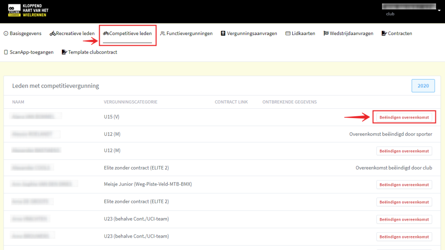Click the Contracten pen icon
This screenshot has width=445, height=250.
384,33
